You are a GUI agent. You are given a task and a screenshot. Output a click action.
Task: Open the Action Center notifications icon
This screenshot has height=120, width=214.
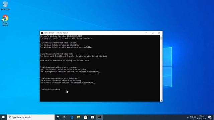(x=210, y=117)
